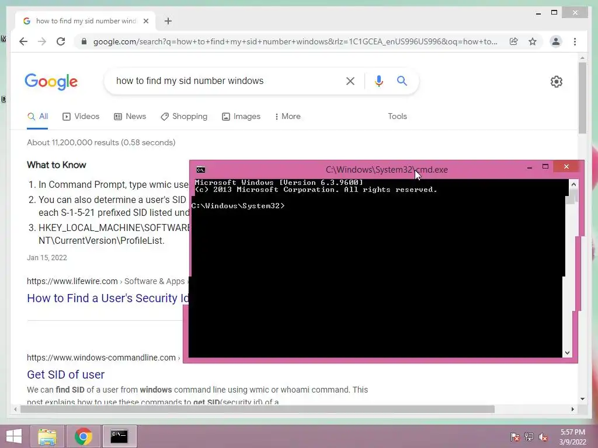598x448 pixels.
Task: Switch to Images results tab
Action: coord(241,117)
